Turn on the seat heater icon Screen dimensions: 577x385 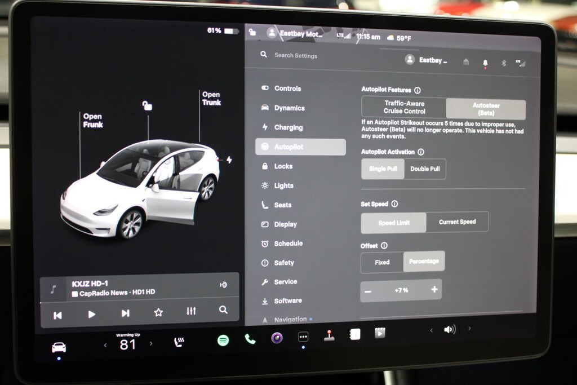(x=179, y=342)
